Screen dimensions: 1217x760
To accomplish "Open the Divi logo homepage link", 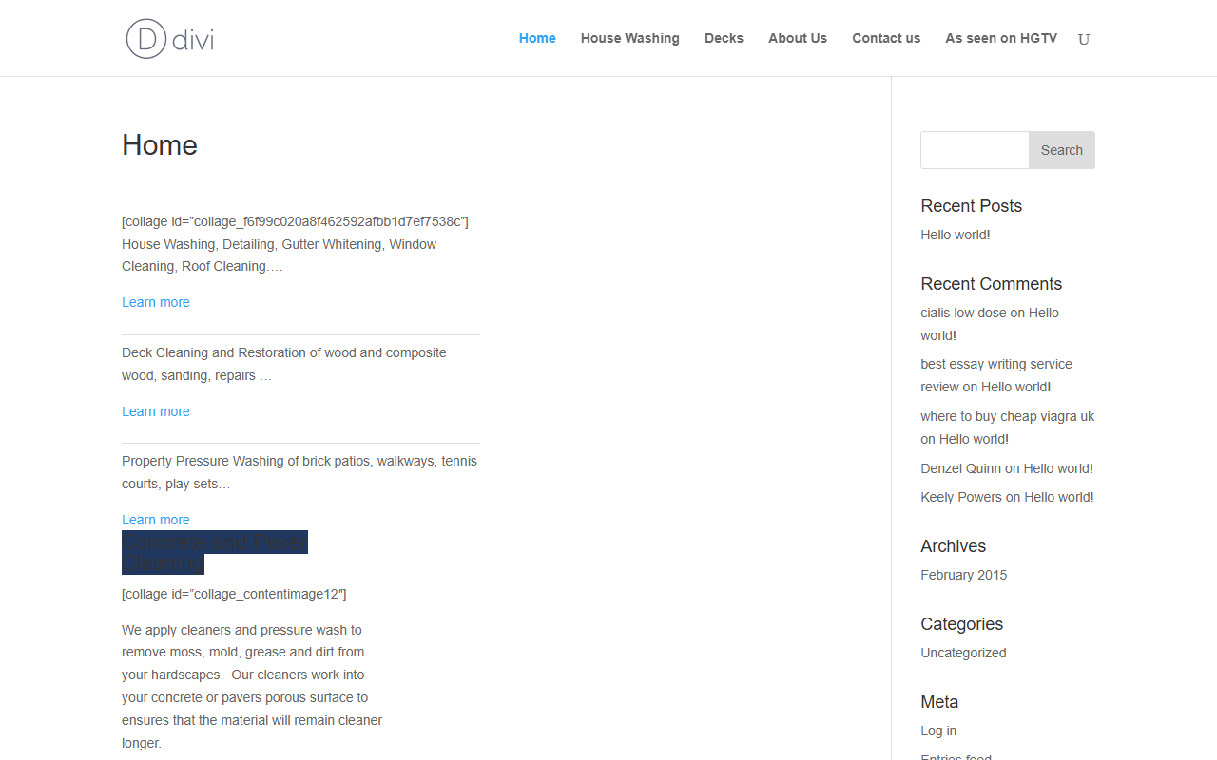I will tap(170, 39).
